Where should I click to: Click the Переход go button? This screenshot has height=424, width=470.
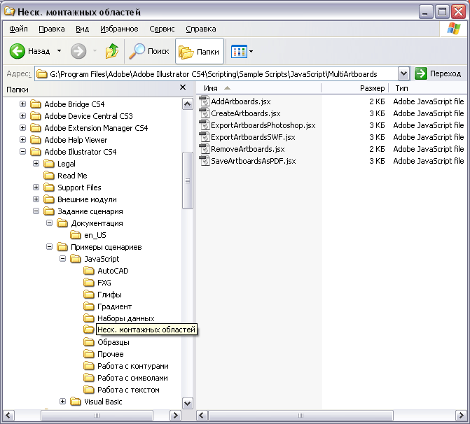tap(438, 73)
